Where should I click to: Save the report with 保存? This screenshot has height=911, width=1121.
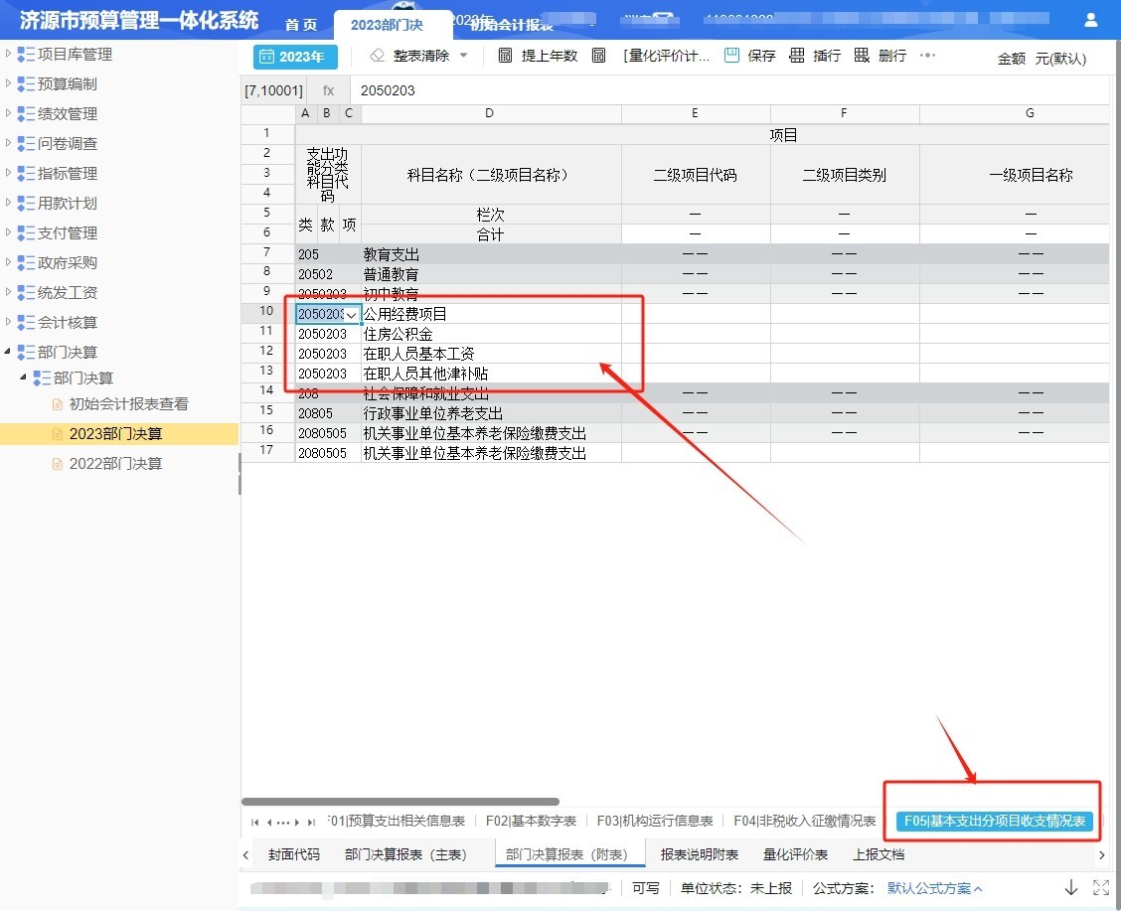(750, 56)
